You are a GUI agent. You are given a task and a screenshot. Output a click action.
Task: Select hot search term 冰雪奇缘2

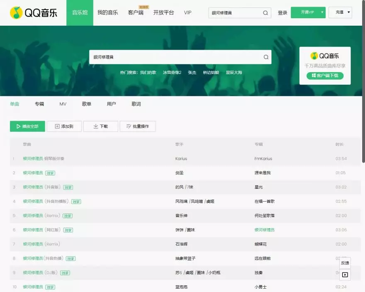(x=172, y=73)
